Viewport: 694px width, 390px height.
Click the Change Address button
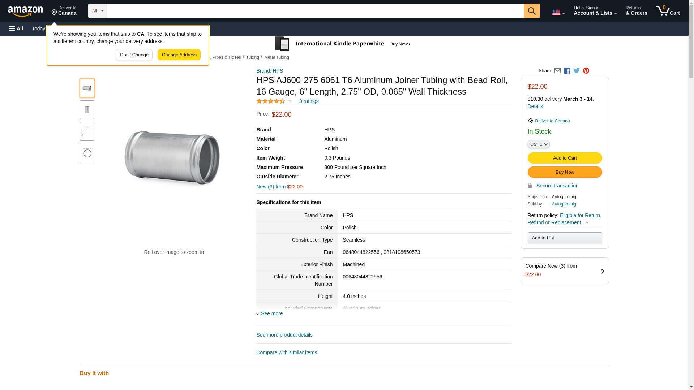(179, 55)
